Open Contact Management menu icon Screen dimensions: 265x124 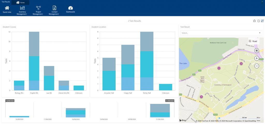click(x=54, y=8)
